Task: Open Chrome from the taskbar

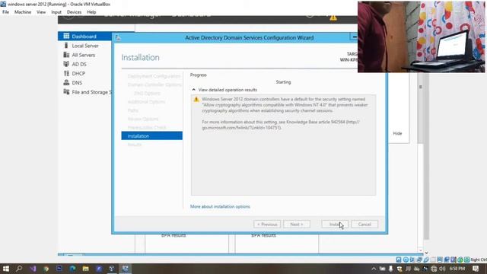Action: (x=46, y=269)
